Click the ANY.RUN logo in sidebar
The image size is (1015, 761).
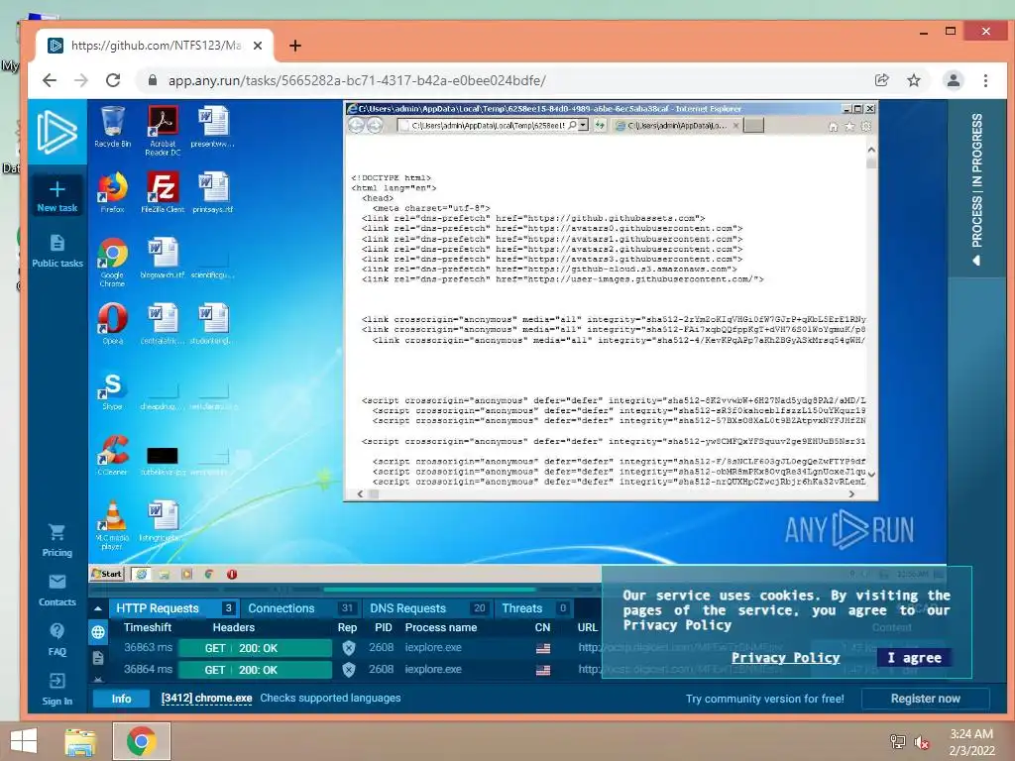coord(56,132)
